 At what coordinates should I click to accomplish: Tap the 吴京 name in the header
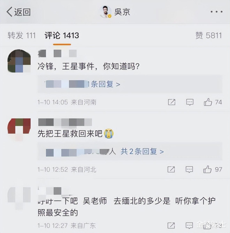(x=122, y=12)
